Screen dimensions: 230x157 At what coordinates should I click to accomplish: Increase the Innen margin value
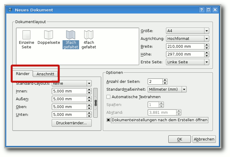[x=89, y=90]
